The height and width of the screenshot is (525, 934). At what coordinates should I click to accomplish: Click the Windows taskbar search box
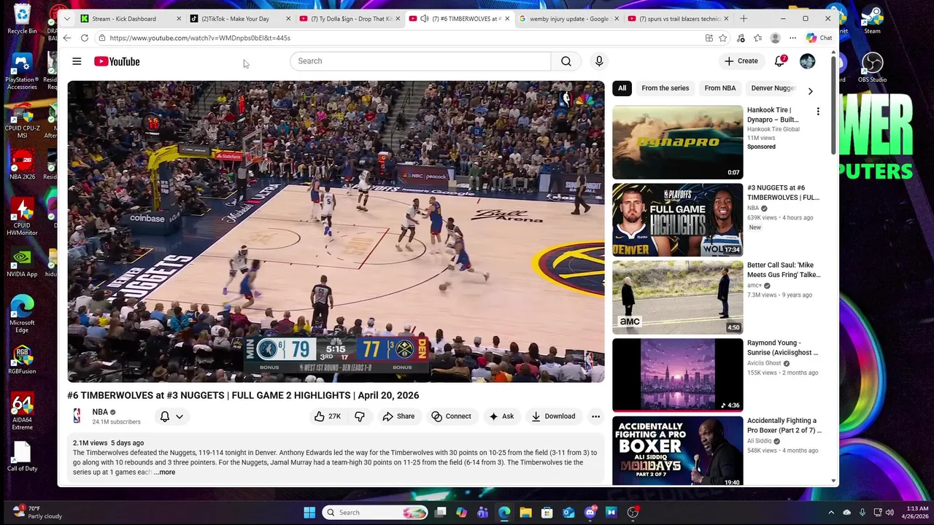[x=375, y=513]
